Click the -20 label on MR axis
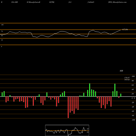 (133, 103)
